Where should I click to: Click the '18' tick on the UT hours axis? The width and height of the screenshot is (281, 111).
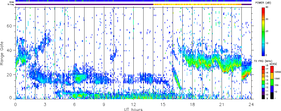point(192,104)
